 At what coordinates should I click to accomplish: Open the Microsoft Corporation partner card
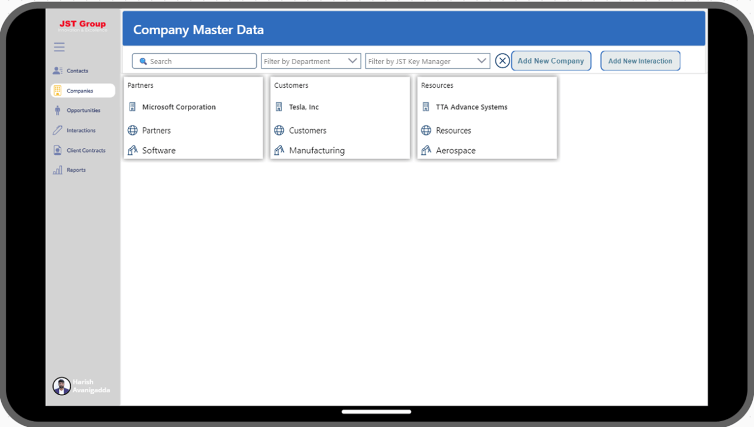pos(178,107)
